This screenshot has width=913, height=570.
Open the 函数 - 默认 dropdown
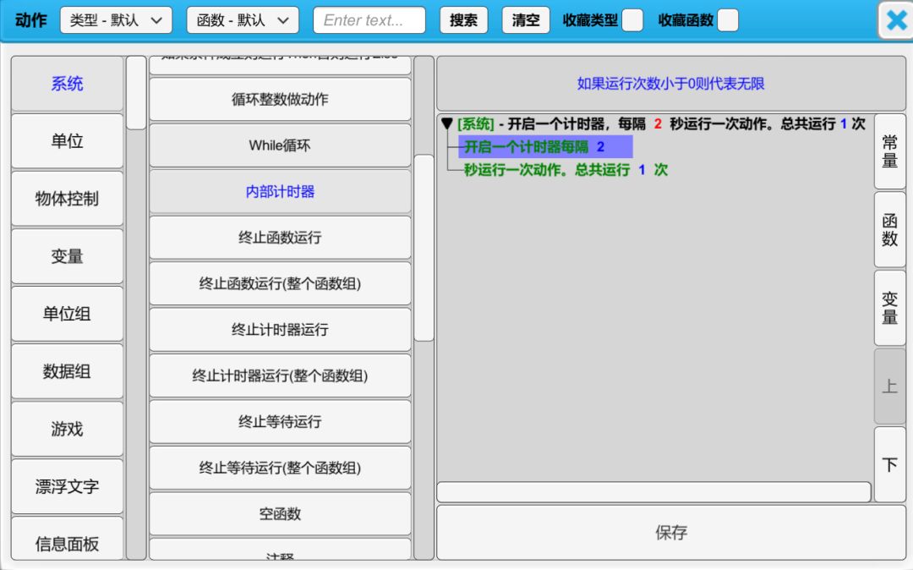point(243,20)
